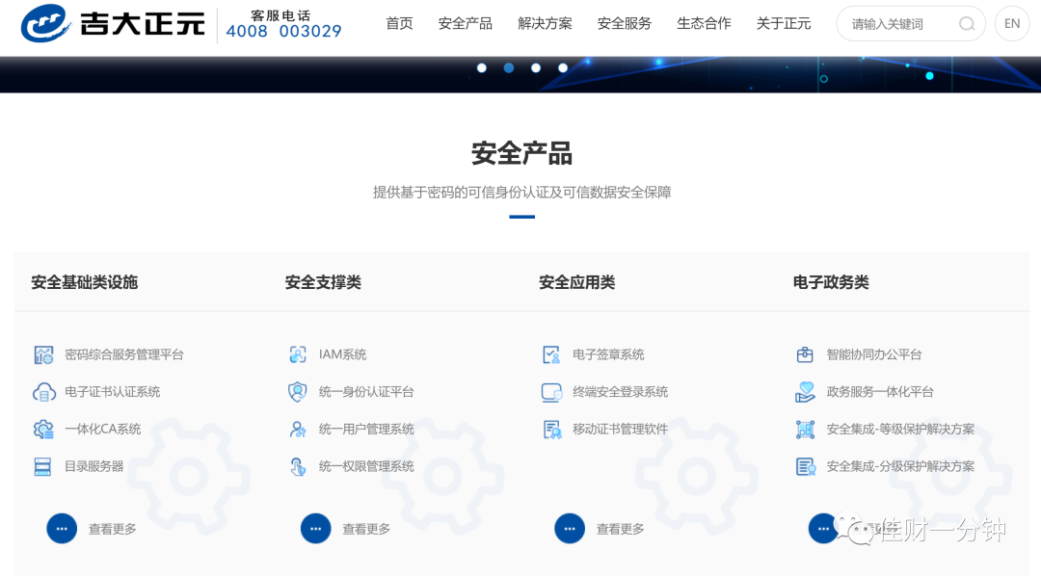Select the second banner carousel dot

tap(509, 67)
